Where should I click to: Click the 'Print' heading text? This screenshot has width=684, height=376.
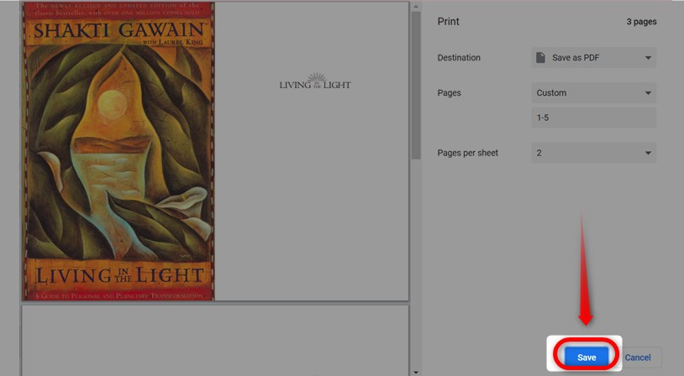(449, 21)
